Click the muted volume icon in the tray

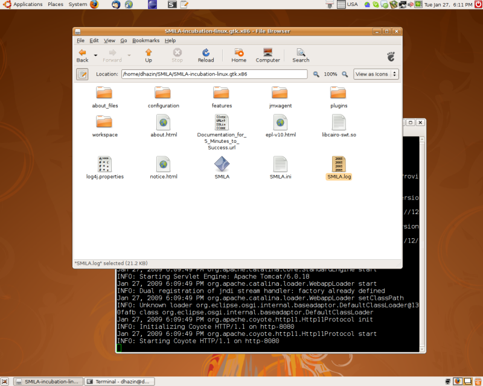point(411,5)
